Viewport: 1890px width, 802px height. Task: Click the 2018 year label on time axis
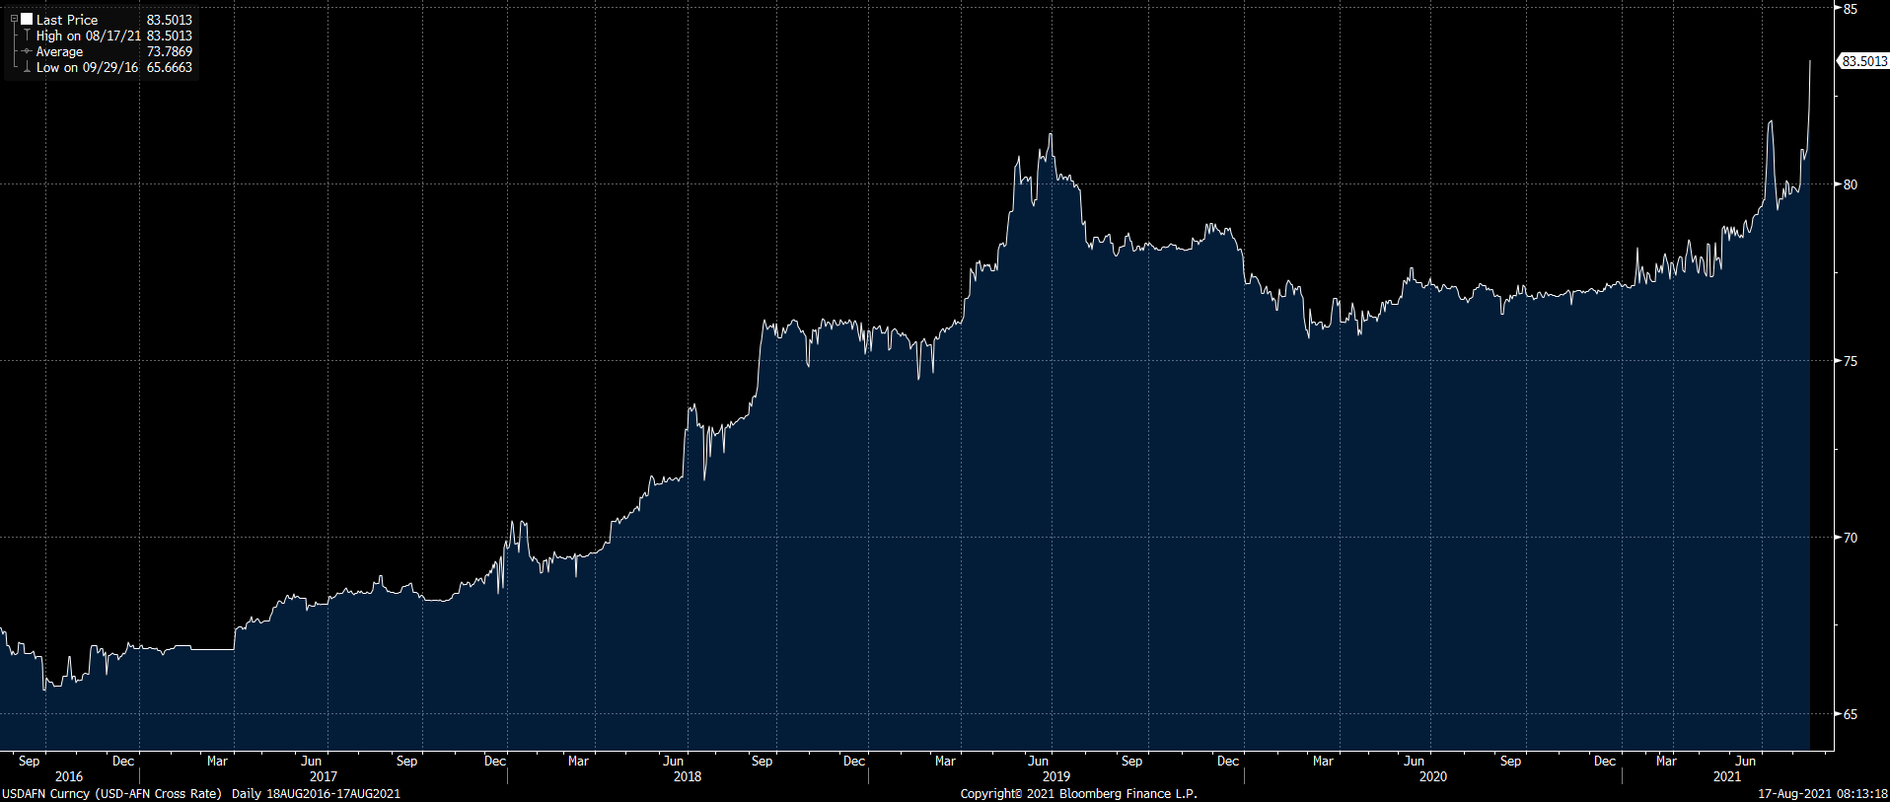click(x=688, y=776)
